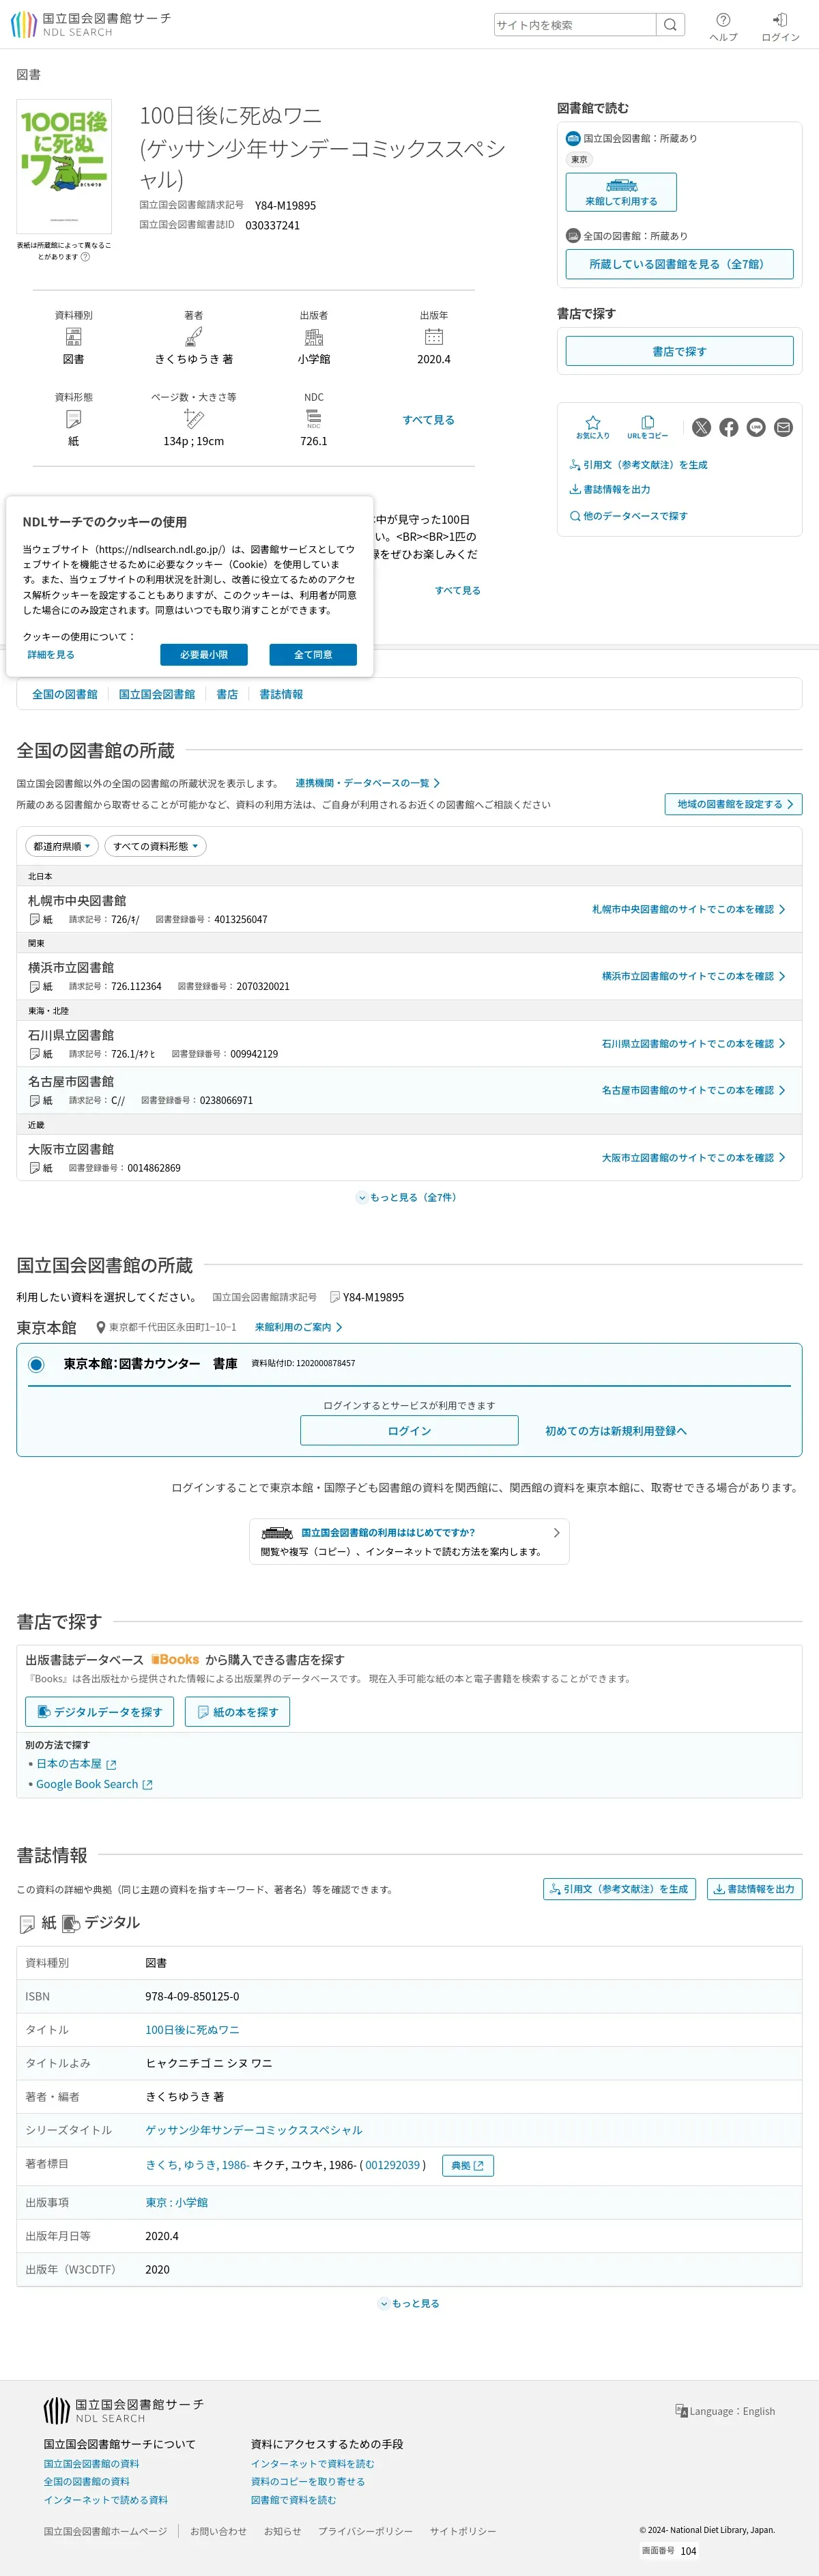Viewport: 819px width, 2576px height.
Task: Open 連携機関・データベースの一覧 link
Action: tap(367, 783)
